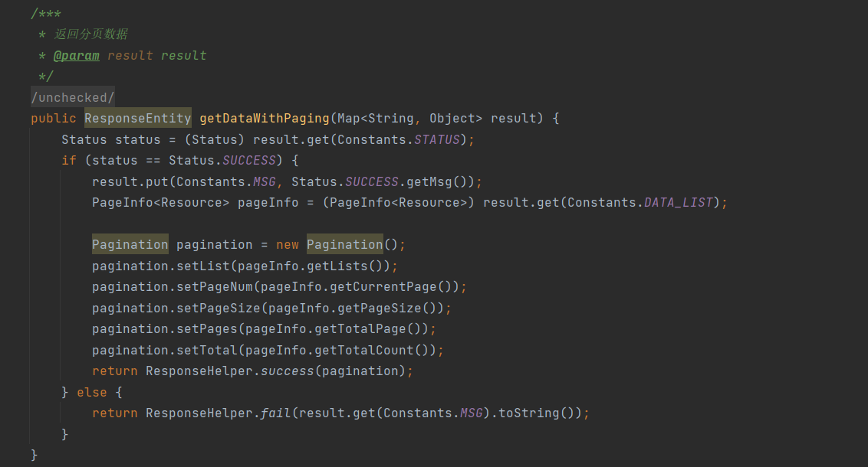868x467 pixels.
Task: Click the setPageSize method call
Action: coord(222,308)
